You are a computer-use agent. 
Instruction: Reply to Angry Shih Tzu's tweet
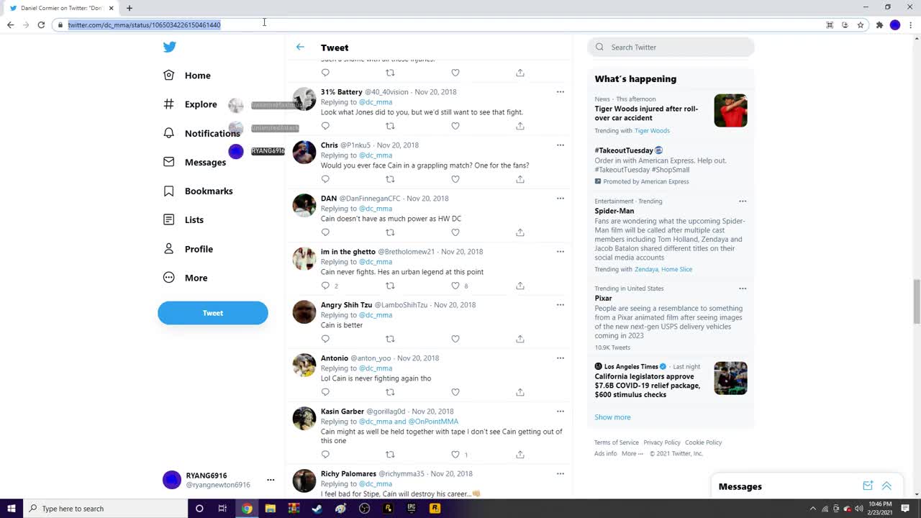pyautogui.click(x=325, y=339)
